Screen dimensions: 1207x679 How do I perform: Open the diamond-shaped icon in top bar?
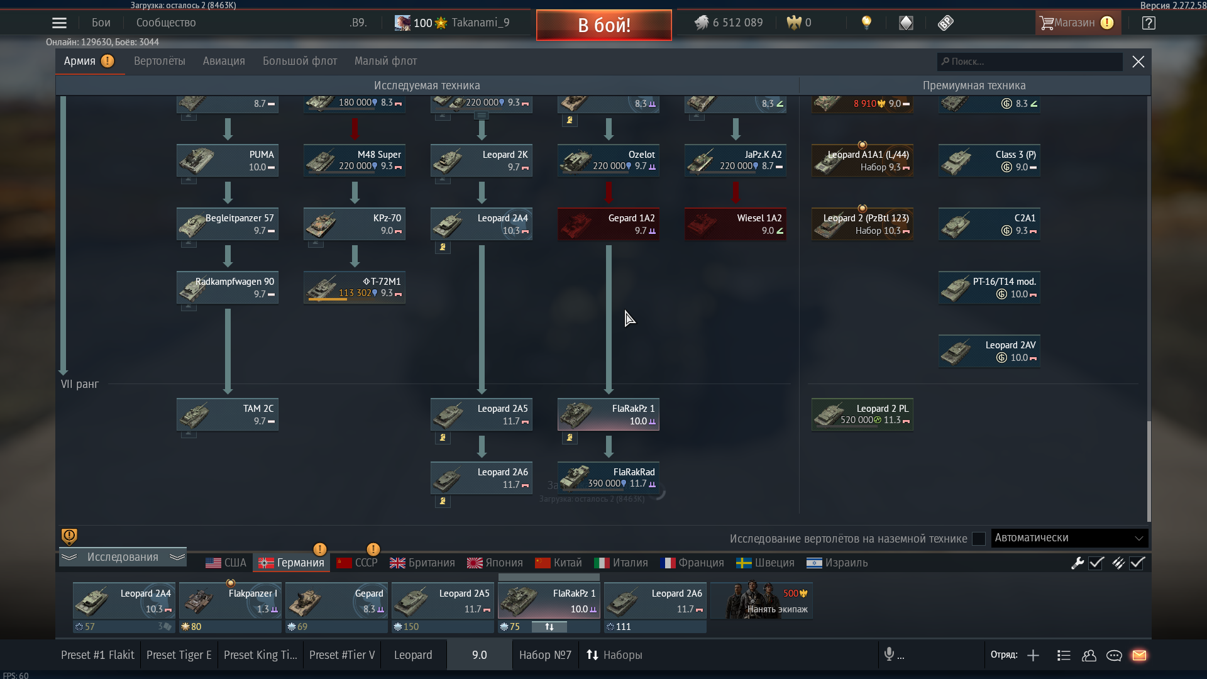906,23
